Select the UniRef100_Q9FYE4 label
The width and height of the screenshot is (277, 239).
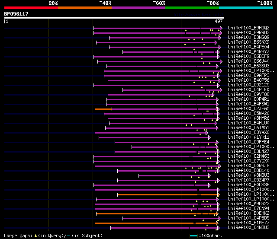pyautogui.click(x=248, y=142)
